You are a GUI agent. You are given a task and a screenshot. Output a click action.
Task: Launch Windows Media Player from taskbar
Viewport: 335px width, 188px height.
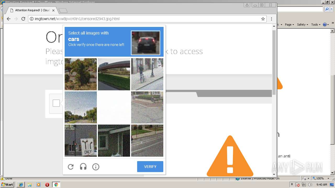tap(38, 185)
